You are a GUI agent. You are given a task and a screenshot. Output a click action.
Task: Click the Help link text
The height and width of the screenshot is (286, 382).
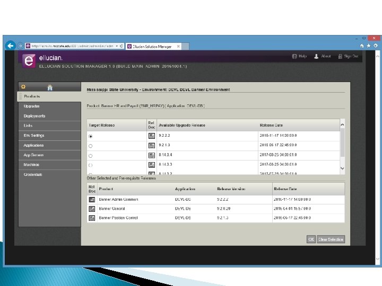[x=302, y=56]
